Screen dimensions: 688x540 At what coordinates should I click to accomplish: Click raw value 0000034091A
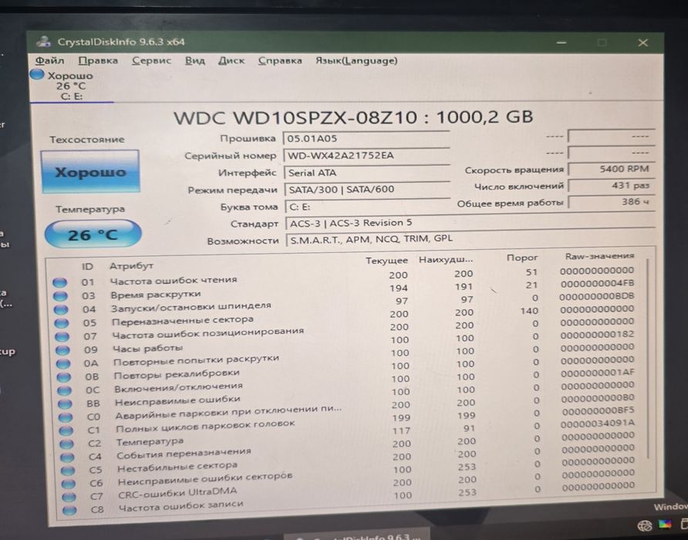pyautogui.click(x=598, y=424)
